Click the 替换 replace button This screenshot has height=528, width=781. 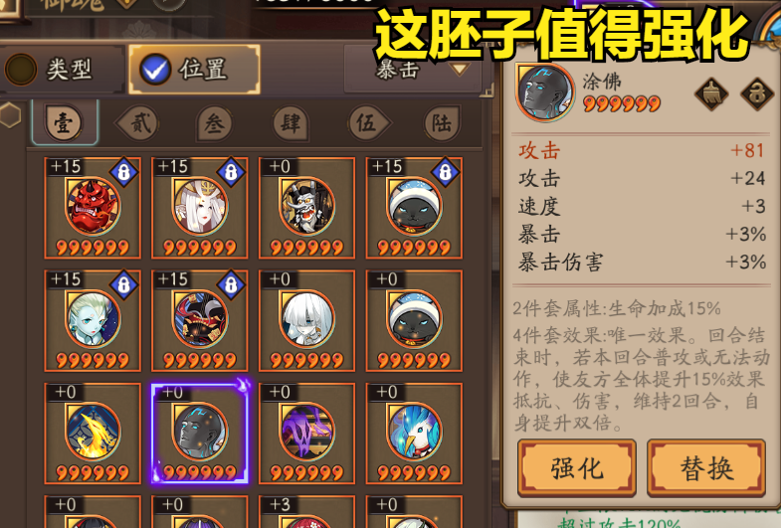(x=706, y=468)
